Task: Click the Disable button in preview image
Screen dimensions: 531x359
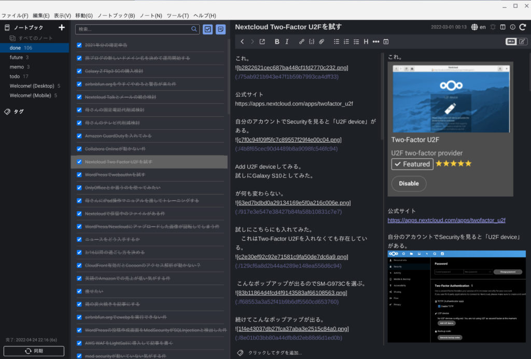Action: (x=409, y=184)
